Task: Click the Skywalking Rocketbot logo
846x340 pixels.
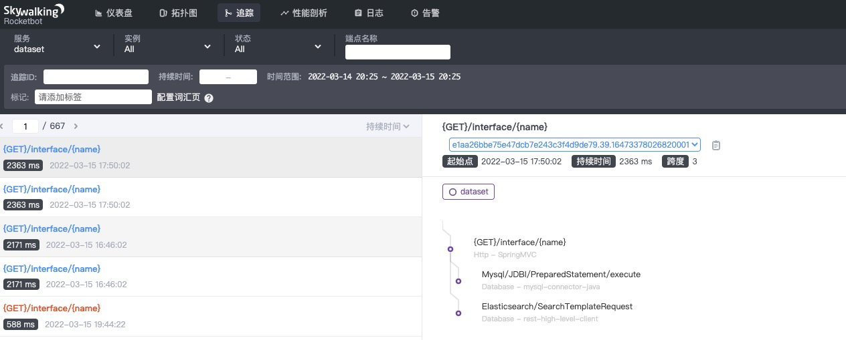Action: click(33, 13)
